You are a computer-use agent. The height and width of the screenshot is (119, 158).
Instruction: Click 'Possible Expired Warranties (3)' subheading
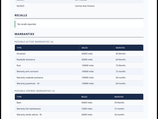point(35,91)
